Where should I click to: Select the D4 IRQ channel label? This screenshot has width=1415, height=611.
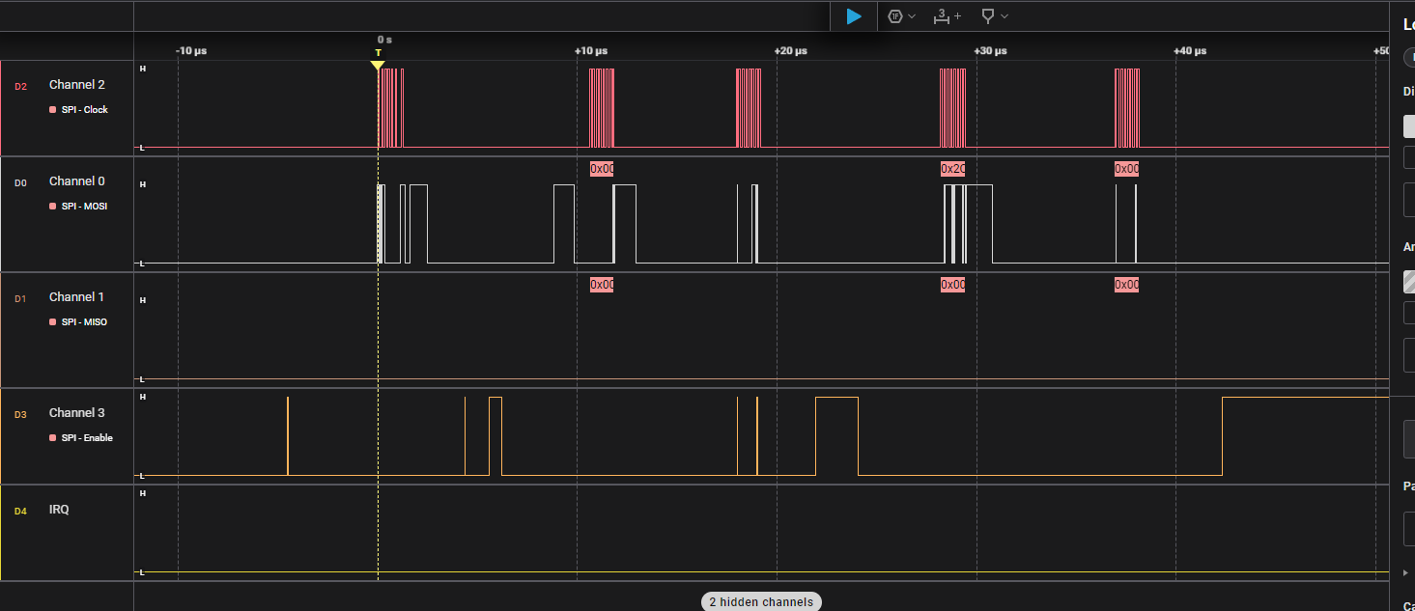coord(59,510)
